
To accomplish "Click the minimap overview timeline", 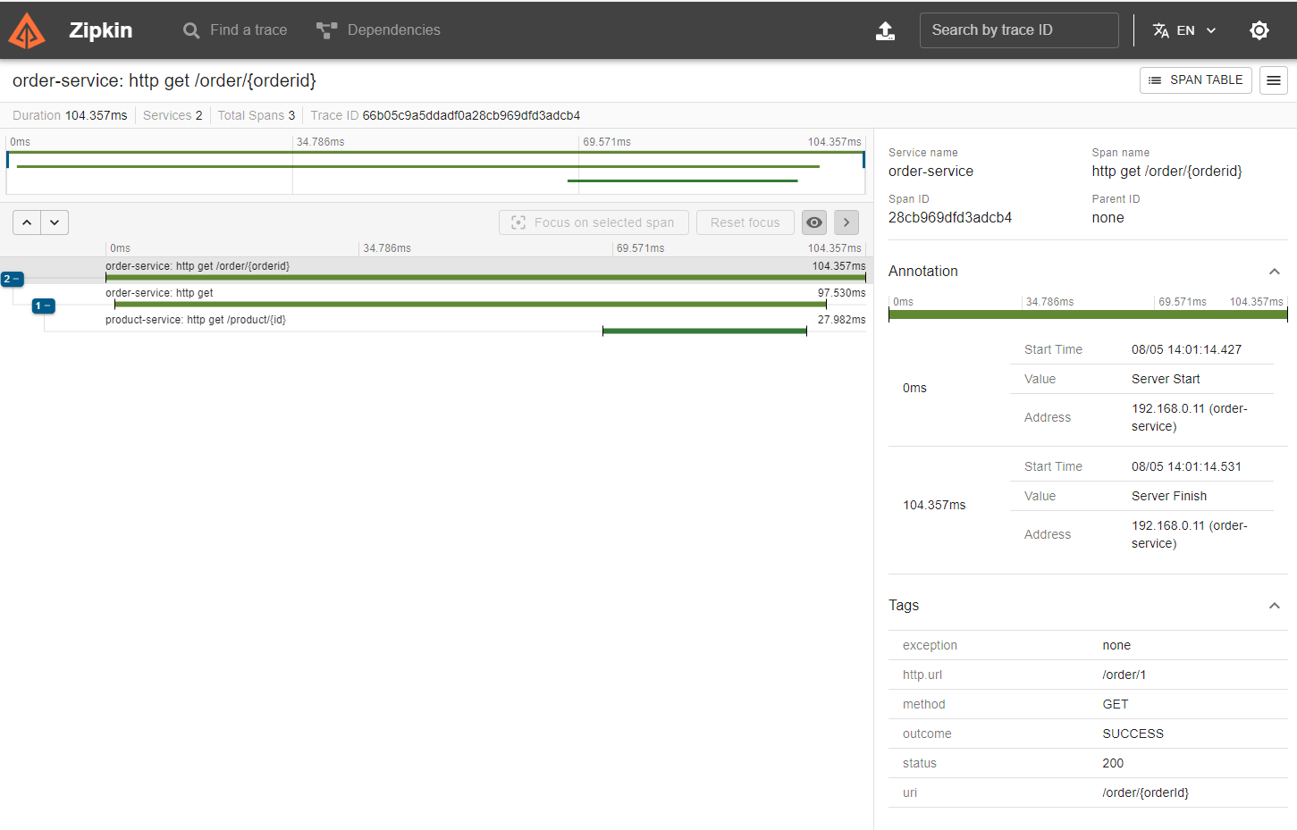I will pyautogui.click(x=435, y=172).
